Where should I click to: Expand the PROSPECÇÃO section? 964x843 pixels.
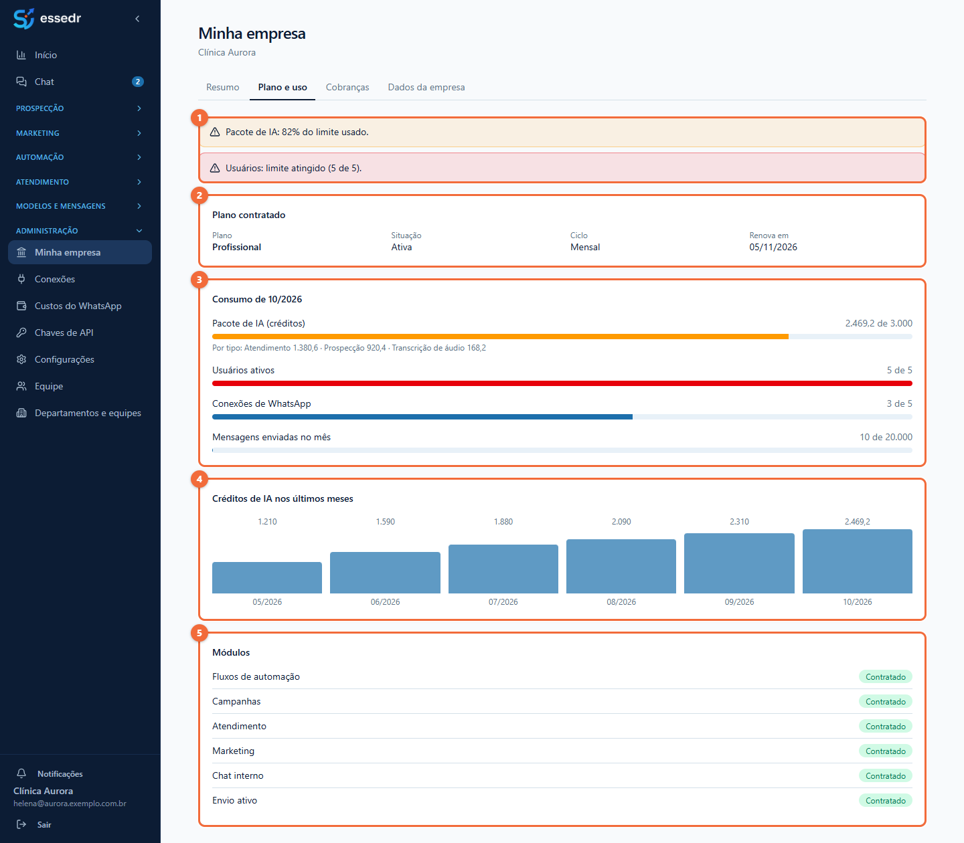tap(80, 108)
